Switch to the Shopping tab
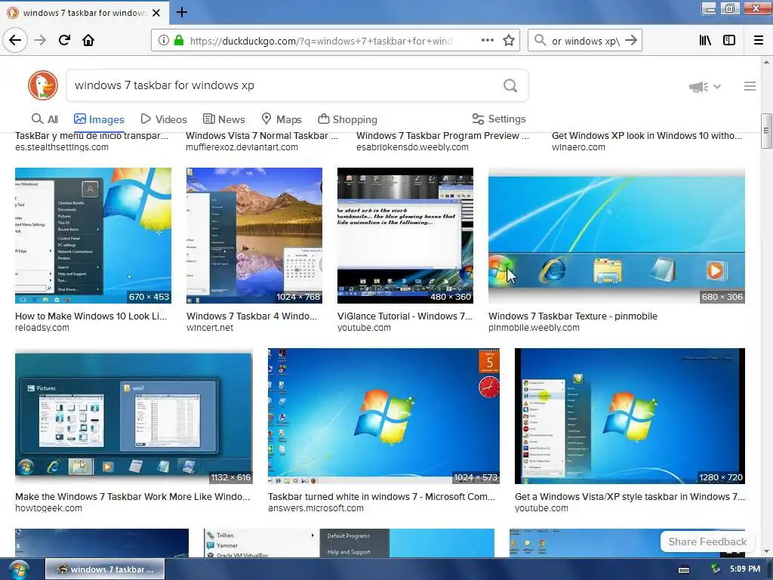The height and width of the screenshot is (580, 773). (x=347, y=119)
